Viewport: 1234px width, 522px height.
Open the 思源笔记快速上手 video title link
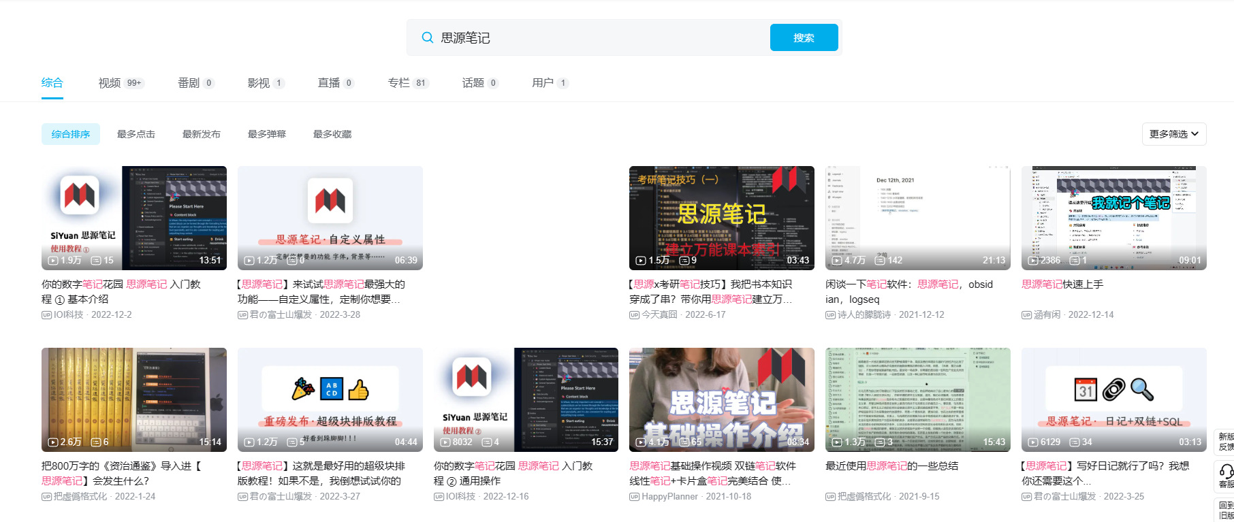[x=1062, y=284]
